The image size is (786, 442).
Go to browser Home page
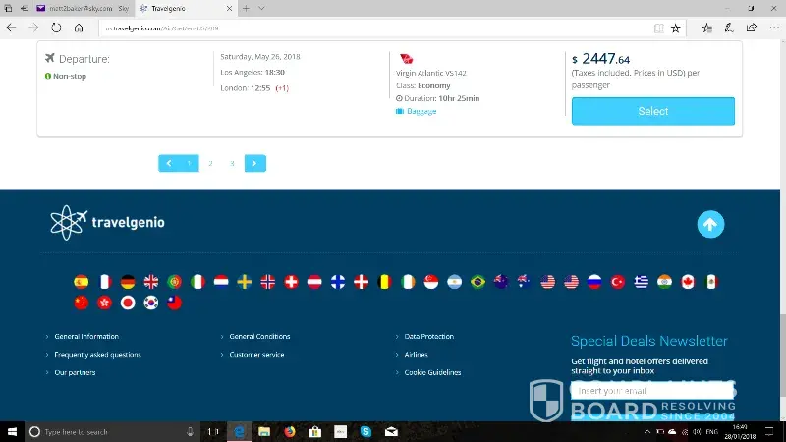coord(79,28)
